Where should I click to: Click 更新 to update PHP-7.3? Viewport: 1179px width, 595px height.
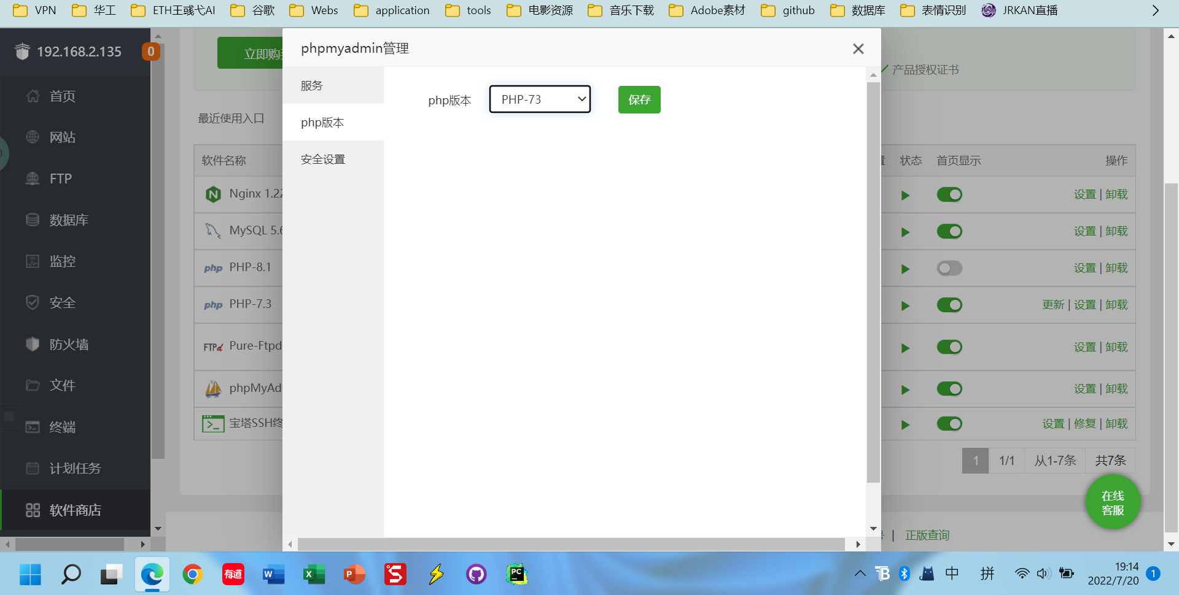(1053, 304)
